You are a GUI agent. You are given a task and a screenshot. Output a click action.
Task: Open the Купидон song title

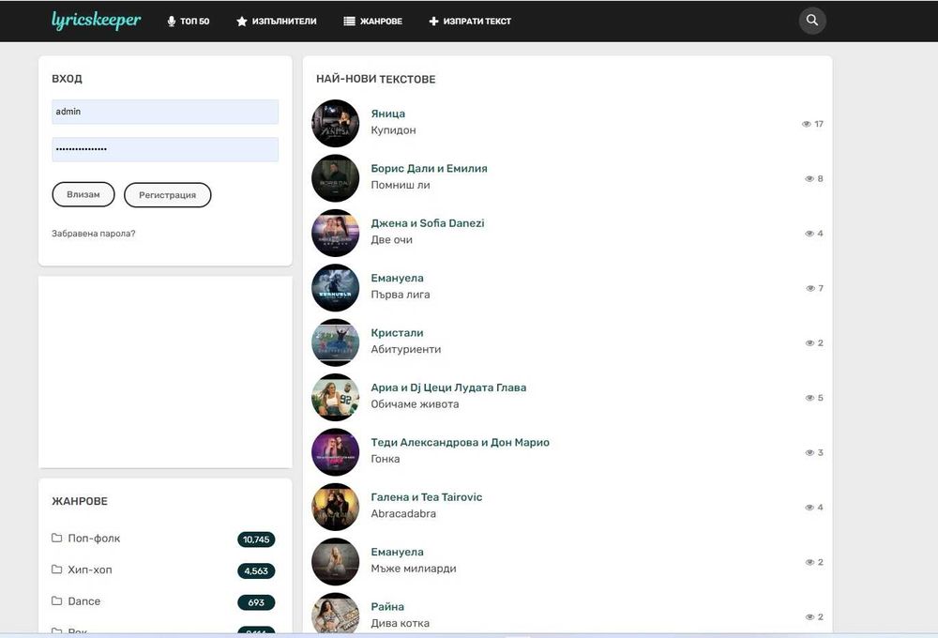(x=393, y=129)
